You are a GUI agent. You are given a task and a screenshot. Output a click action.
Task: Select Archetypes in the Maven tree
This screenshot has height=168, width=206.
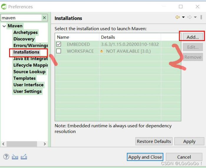(x=25, y=32)
